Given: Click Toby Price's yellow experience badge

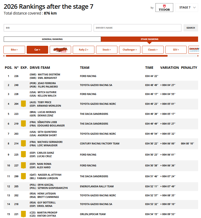Looking at the screenshot, I should click(x=23, y=104).
